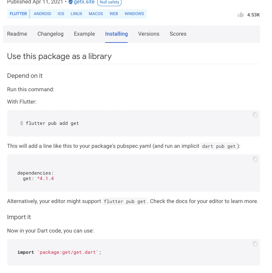Select the Installing tab

point(116,34)
